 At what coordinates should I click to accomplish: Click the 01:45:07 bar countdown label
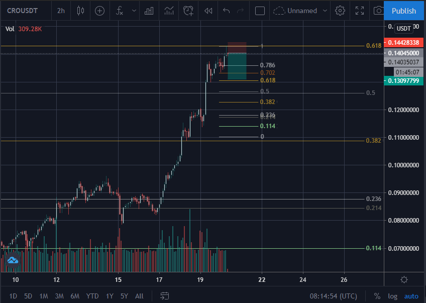[x=407, y=72]
